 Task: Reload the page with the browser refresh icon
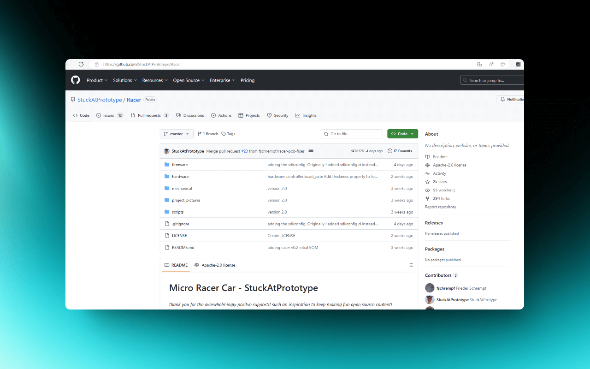[81, 64]
